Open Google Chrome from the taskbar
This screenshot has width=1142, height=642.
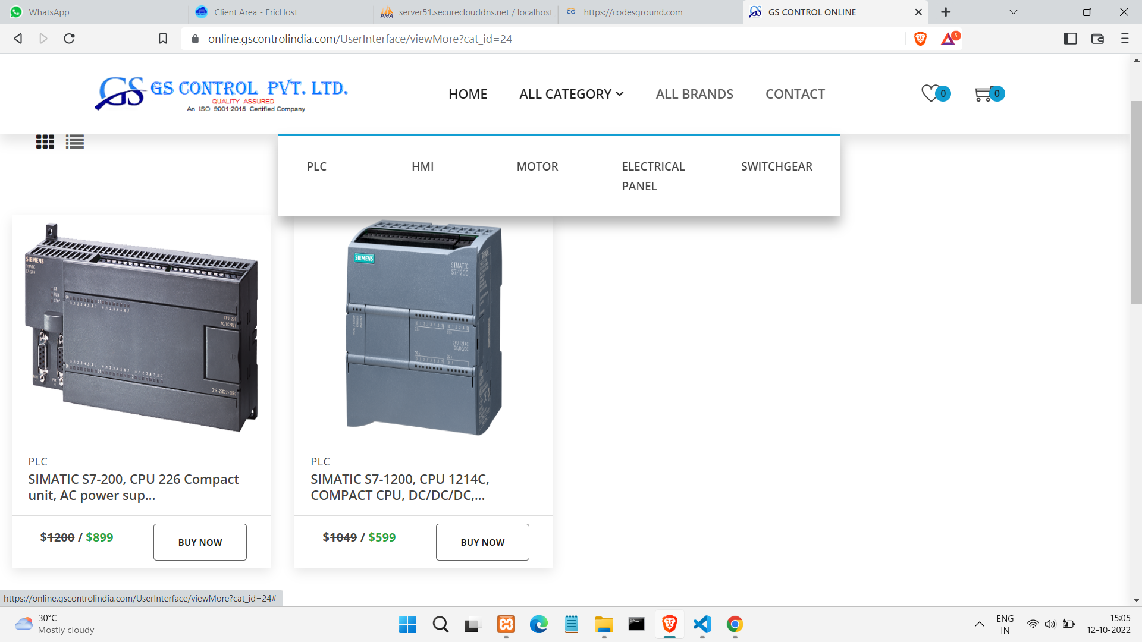point(735,624)
